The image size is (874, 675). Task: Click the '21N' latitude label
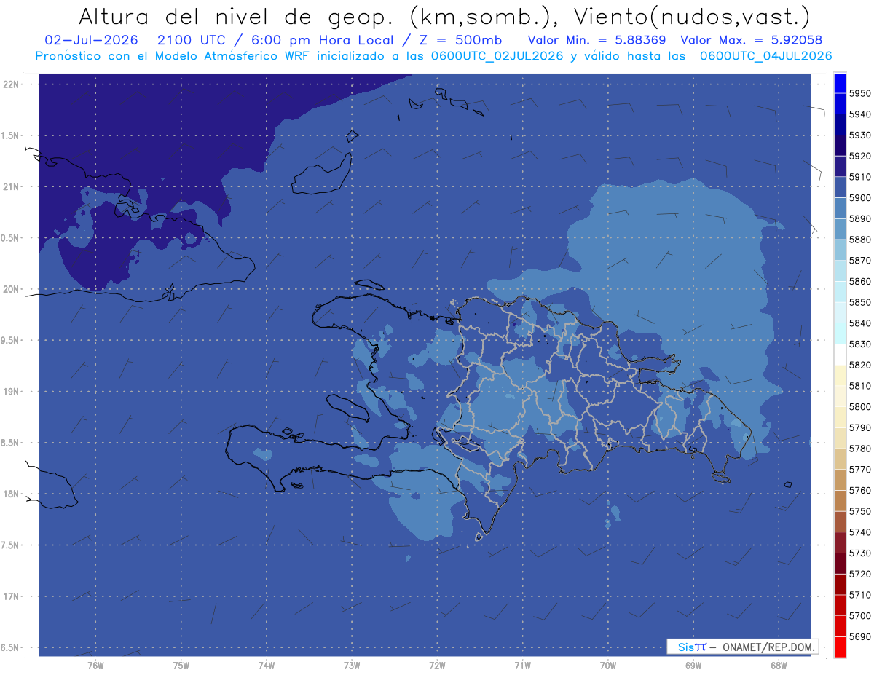(10, 186)
